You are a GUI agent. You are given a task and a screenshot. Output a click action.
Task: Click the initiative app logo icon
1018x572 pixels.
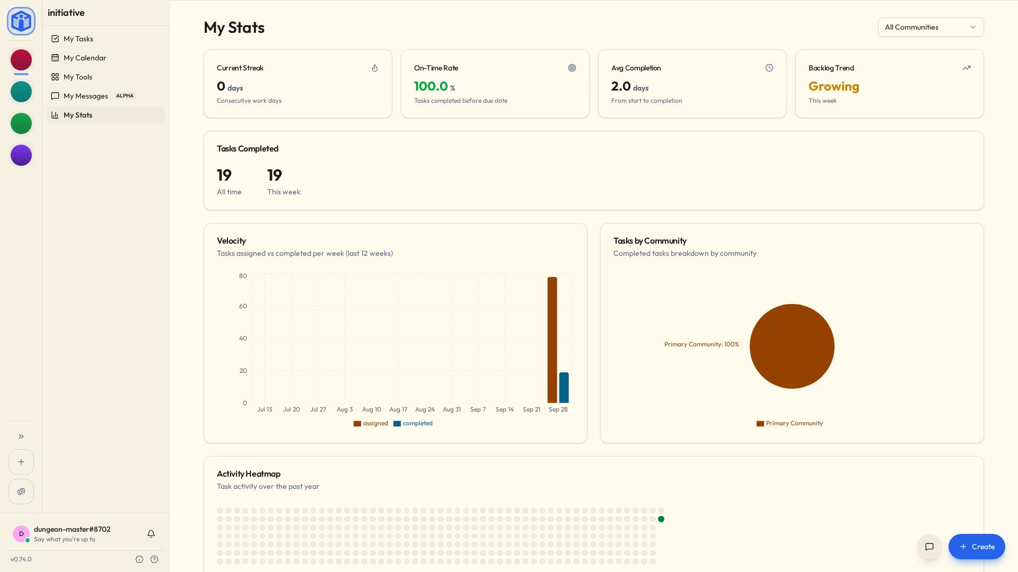pos(21,21)
